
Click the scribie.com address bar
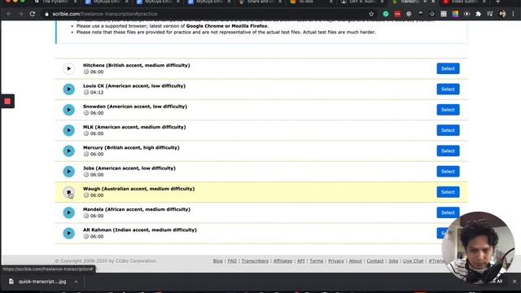(206, 14)
